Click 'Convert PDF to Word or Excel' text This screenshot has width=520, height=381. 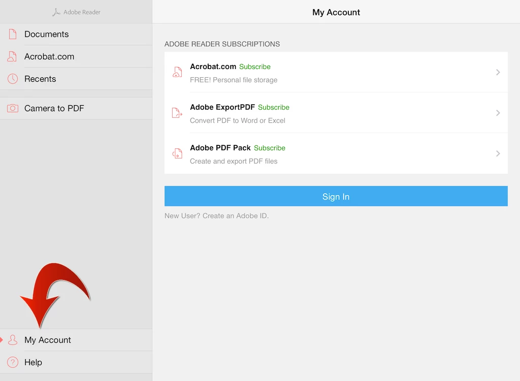click(238, 120)
